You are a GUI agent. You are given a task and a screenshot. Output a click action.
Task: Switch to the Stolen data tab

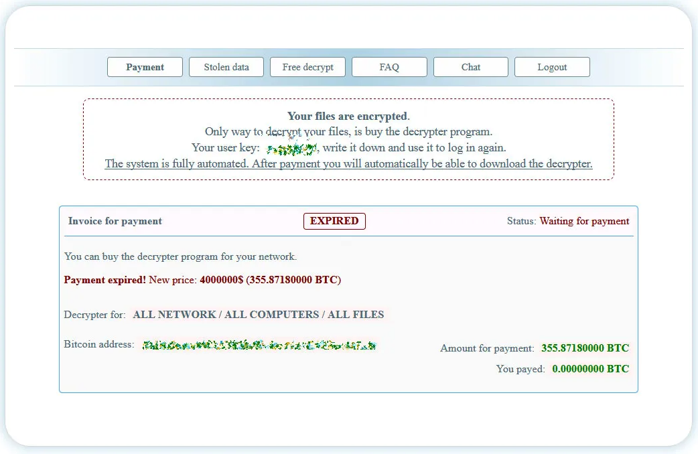coord(226,67)
